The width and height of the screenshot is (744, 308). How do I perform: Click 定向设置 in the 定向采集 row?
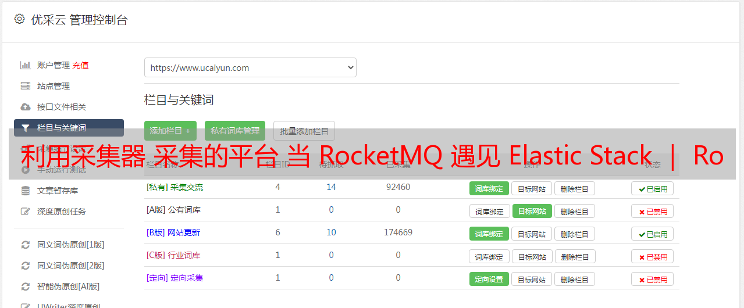click(x=489, y=279)
